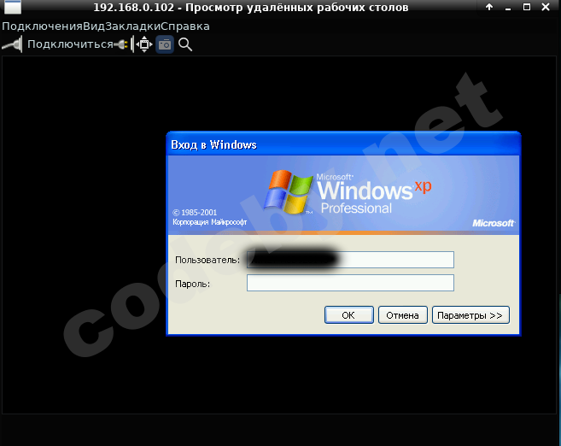Screen dimensions: 561x446
Task: Maximize the remote desktop viewer window
Action: [x=527, y=7]
